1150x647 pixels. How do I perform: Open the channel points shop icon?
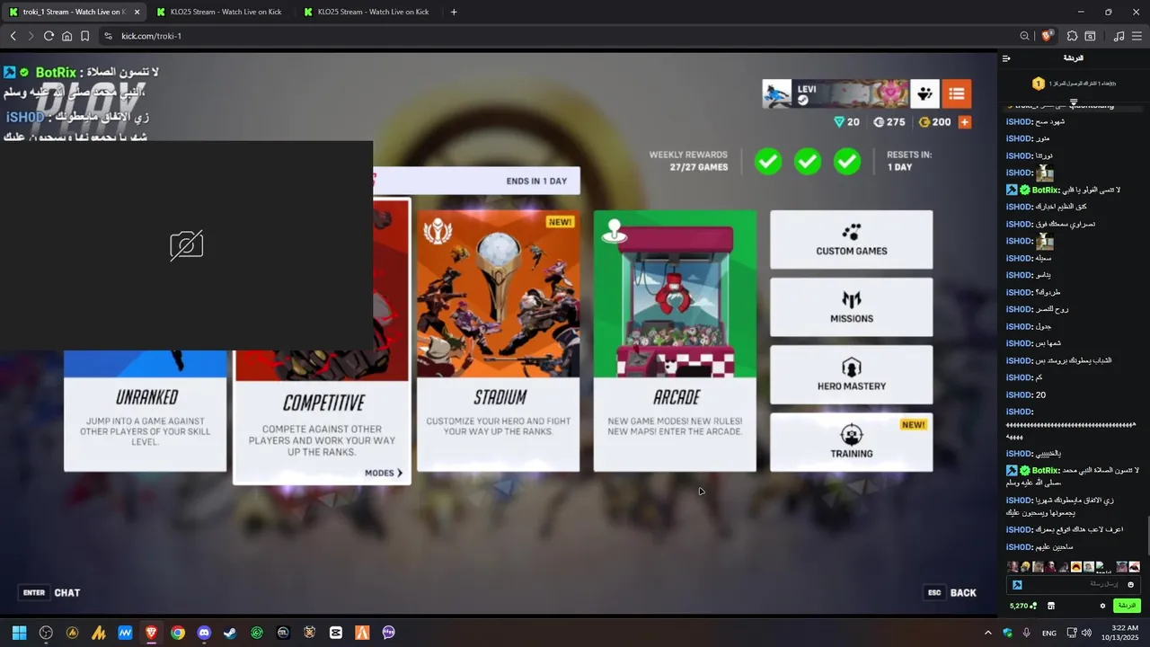1051,606
